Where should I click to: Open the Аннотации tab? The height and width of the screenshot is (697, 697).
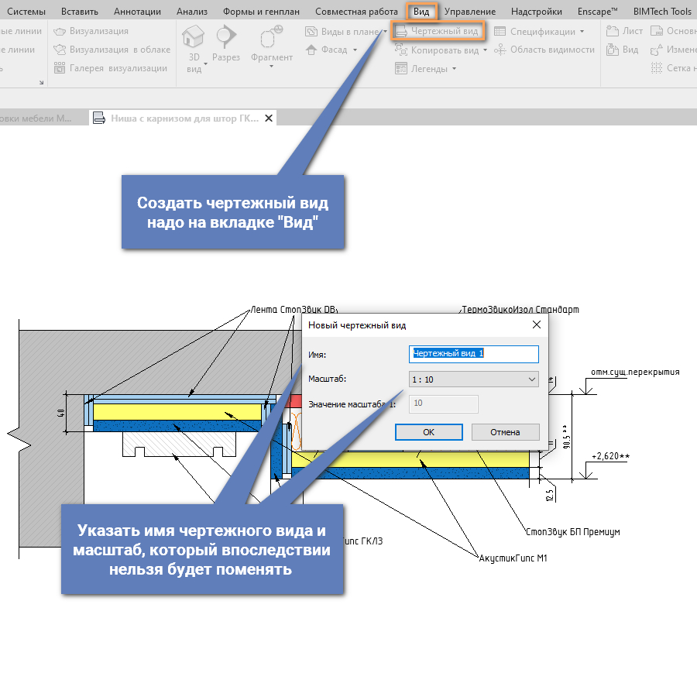point(137,12)
